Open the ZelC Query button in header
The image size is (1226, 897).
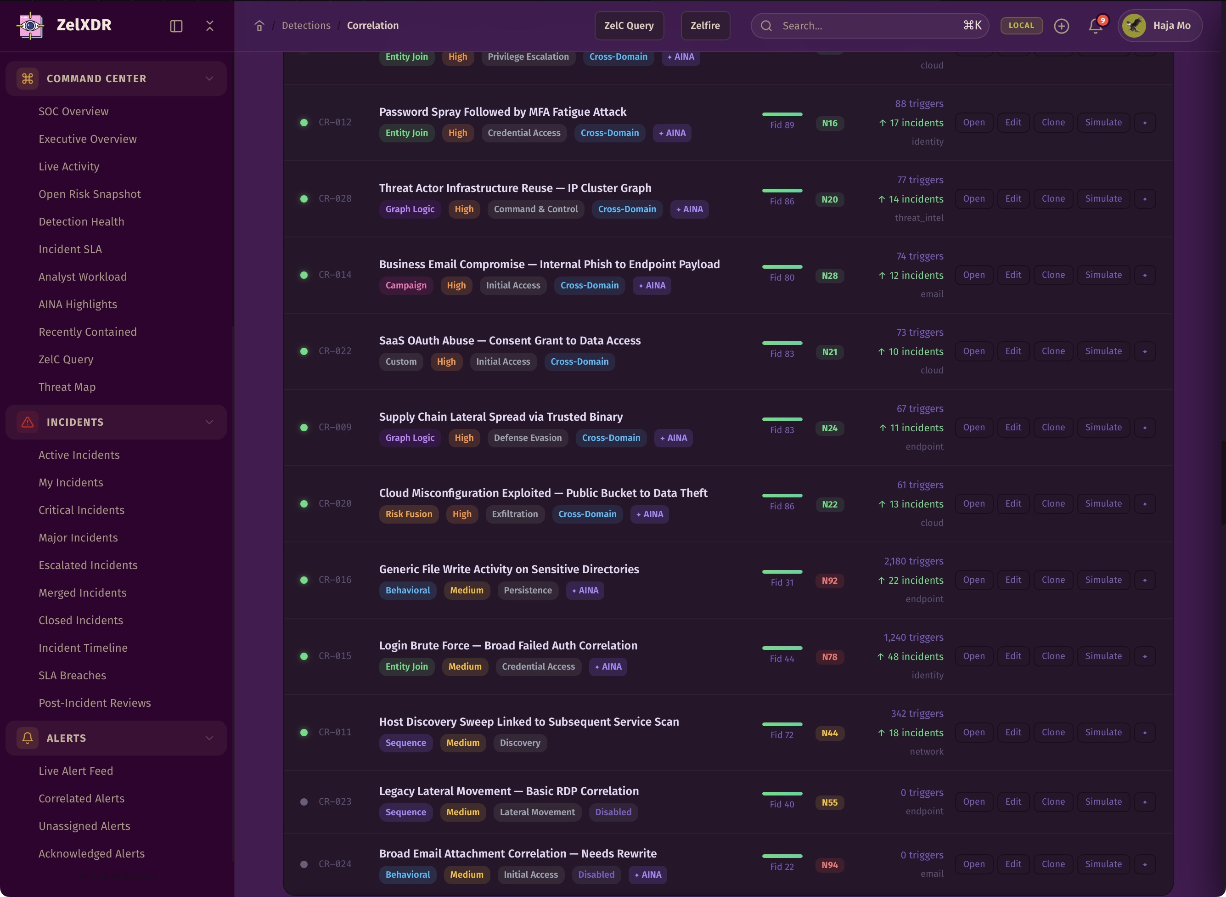tap(629, 26)
